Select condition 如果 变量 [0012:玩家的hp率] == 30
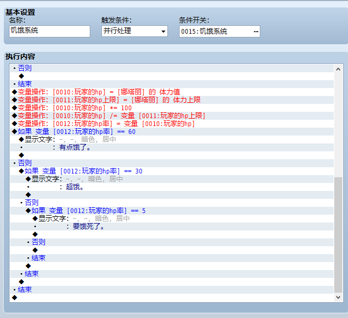The height and width of the screenshot is (318, 348). pos(172,171)
